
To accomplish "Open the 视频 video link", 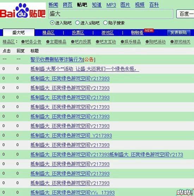I will 140,5.
